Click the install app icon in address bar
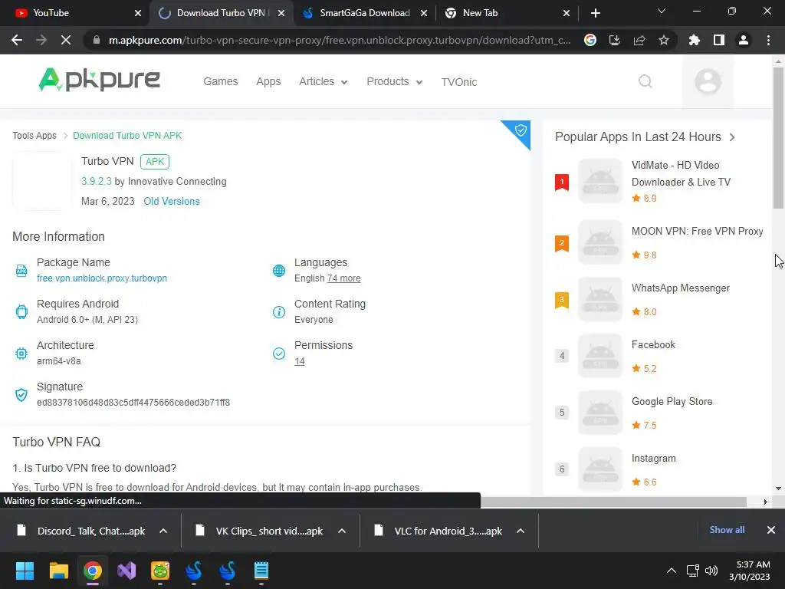This screenshot has height=589, width=785. point(615,40)
